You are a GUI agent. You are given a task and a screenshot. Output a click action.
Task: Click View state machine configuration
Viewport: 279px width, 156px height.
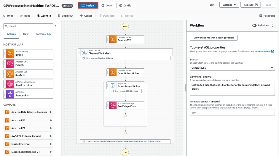click(x=213, y=38)
